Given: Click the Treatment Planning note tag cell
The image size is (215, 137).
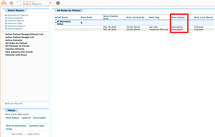Looking at the screenshot, I should point(159,29).
